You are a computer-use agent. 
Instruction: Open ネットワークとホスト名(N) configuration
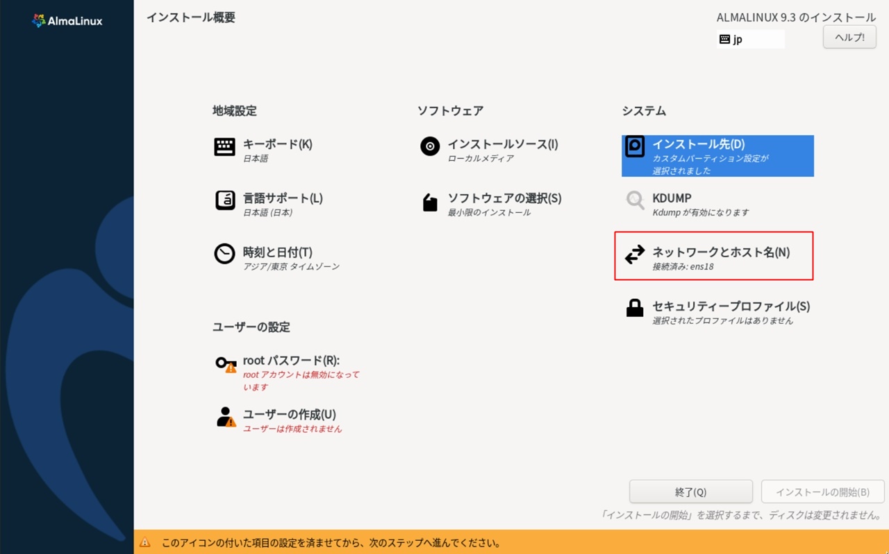point(720,252)
